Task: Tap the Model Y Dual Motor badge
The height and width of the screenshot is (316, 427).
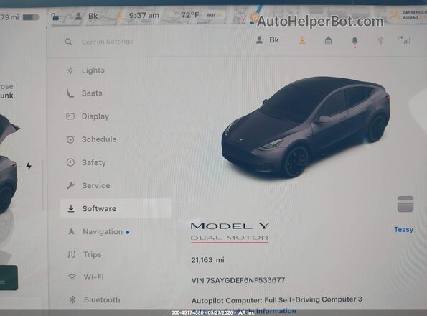Action: click(x=230, y=232)
